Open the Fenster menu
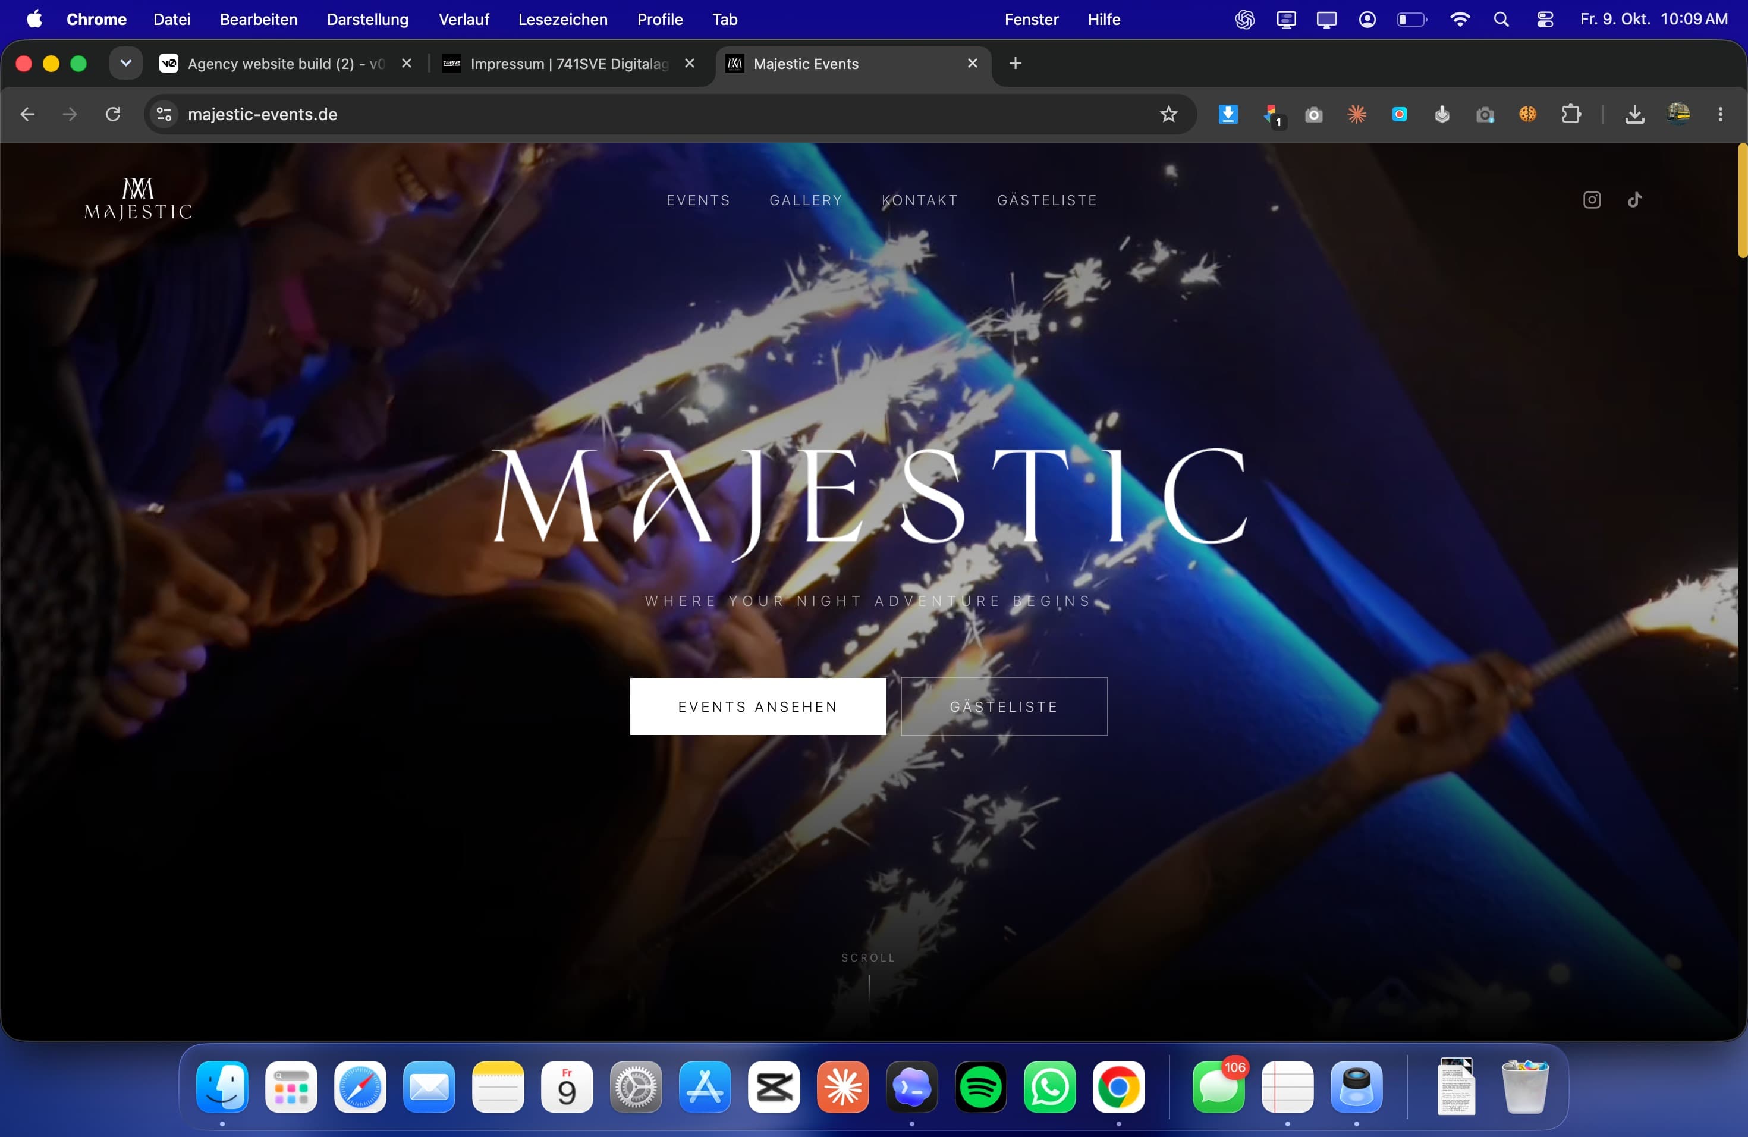This screenshot has width=1748, height=1137. coord(1031,19)
